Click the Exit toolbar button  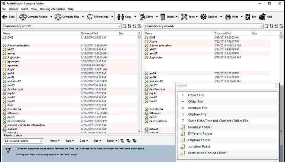click(x=250, y=17)
